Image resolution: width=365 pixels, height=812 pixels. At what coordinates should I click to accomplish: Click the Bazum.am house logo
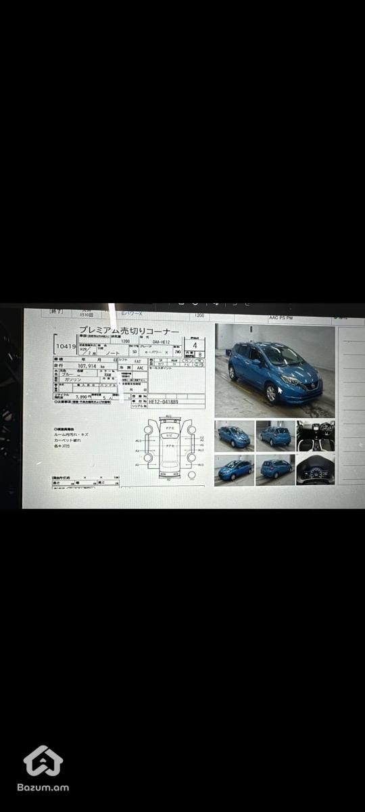[x=43, y=761]
